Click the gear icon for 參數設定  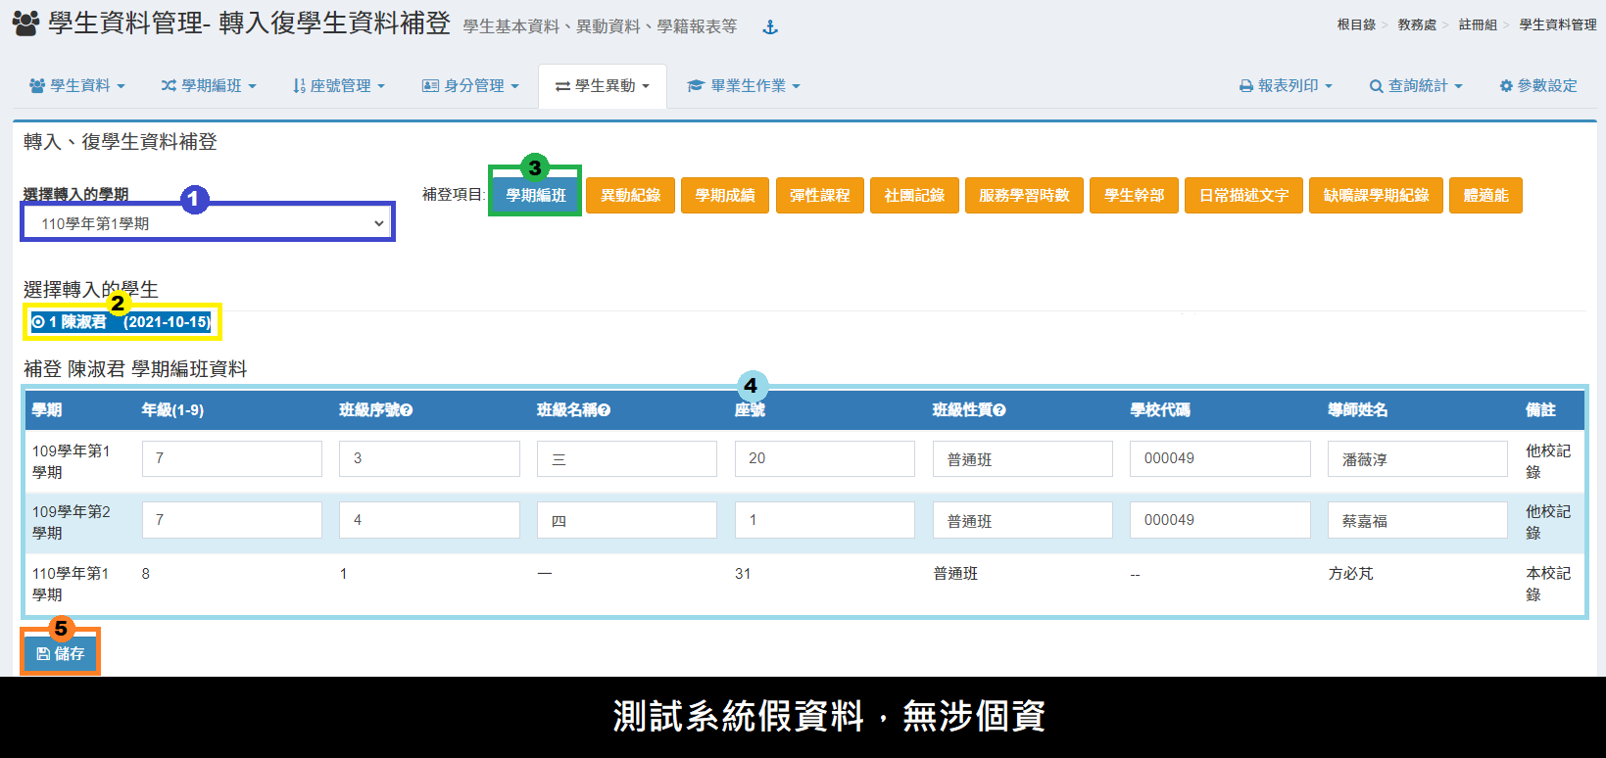[x=1506, y=86]
